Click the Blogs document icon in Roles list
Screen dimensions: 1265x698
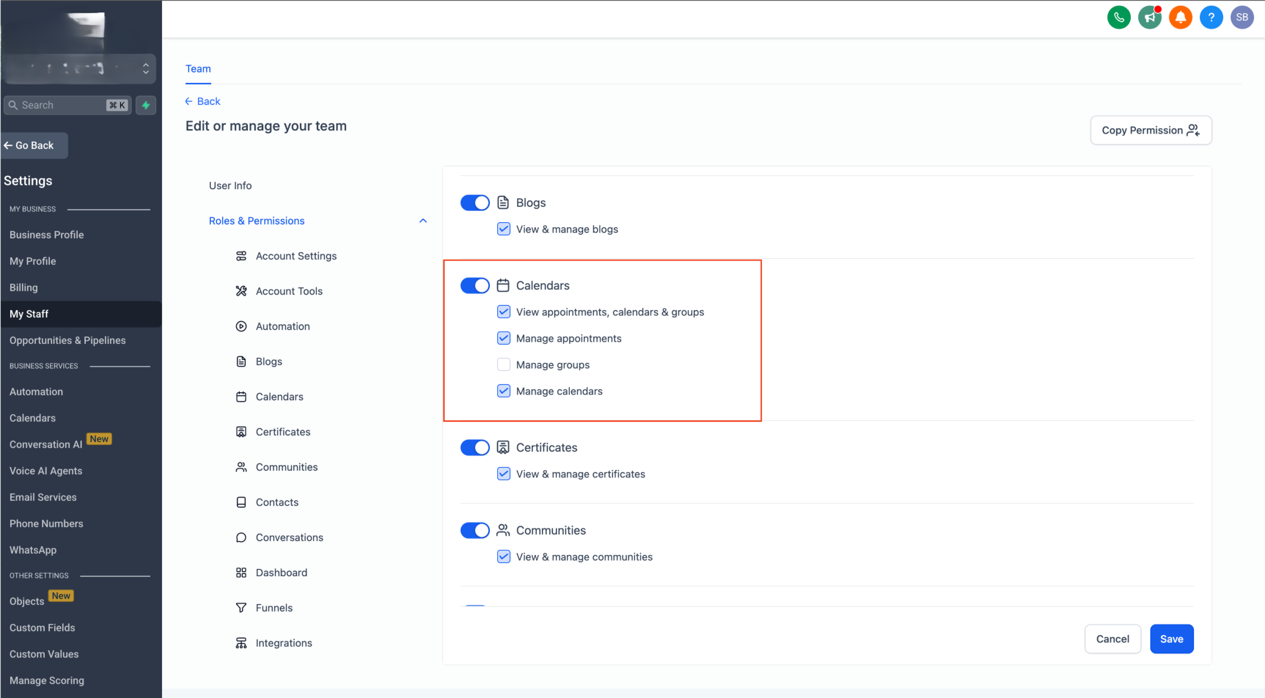[x=241, y=361]
